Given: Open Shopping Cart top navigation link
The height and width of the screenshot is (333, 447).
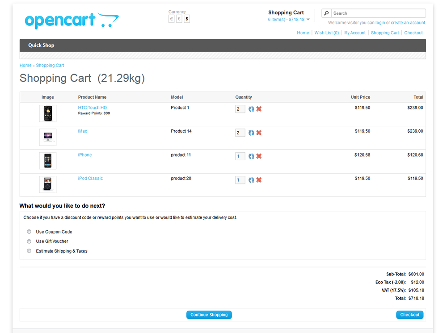Looking at the screenshot, I should tap(384, 33).
